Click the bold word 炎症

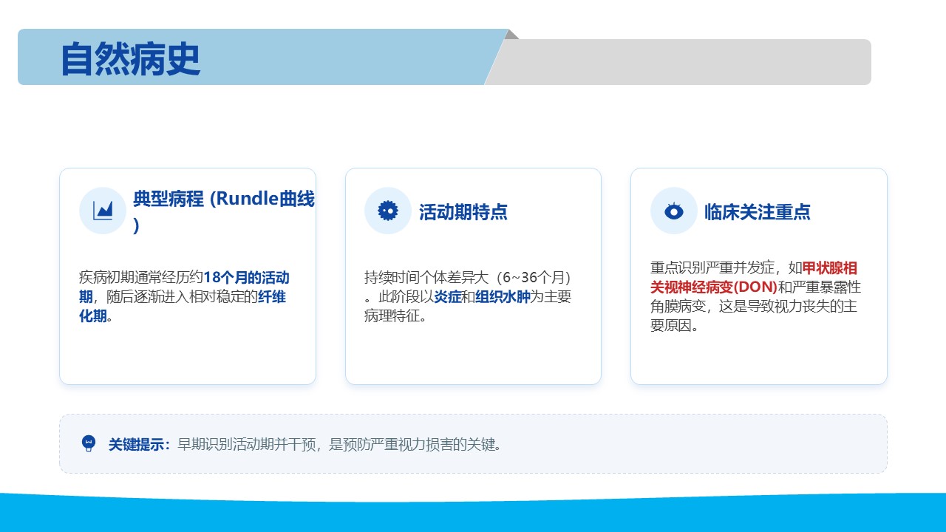447,297
